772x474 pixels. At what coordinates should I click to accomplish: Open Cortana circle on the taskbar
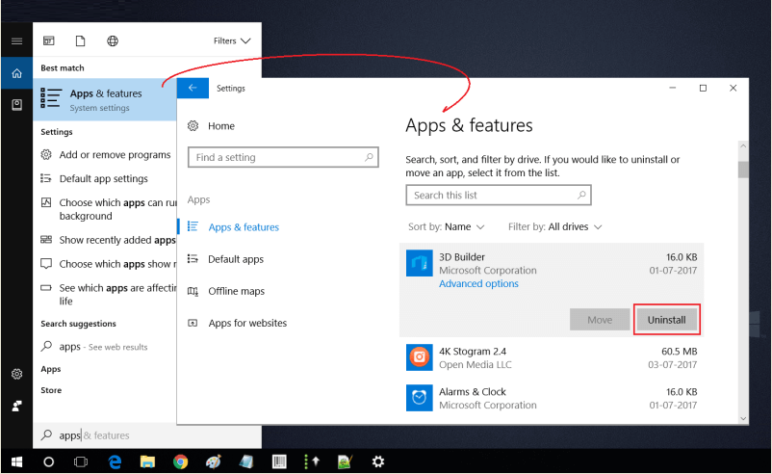click(x=49, y=461)
